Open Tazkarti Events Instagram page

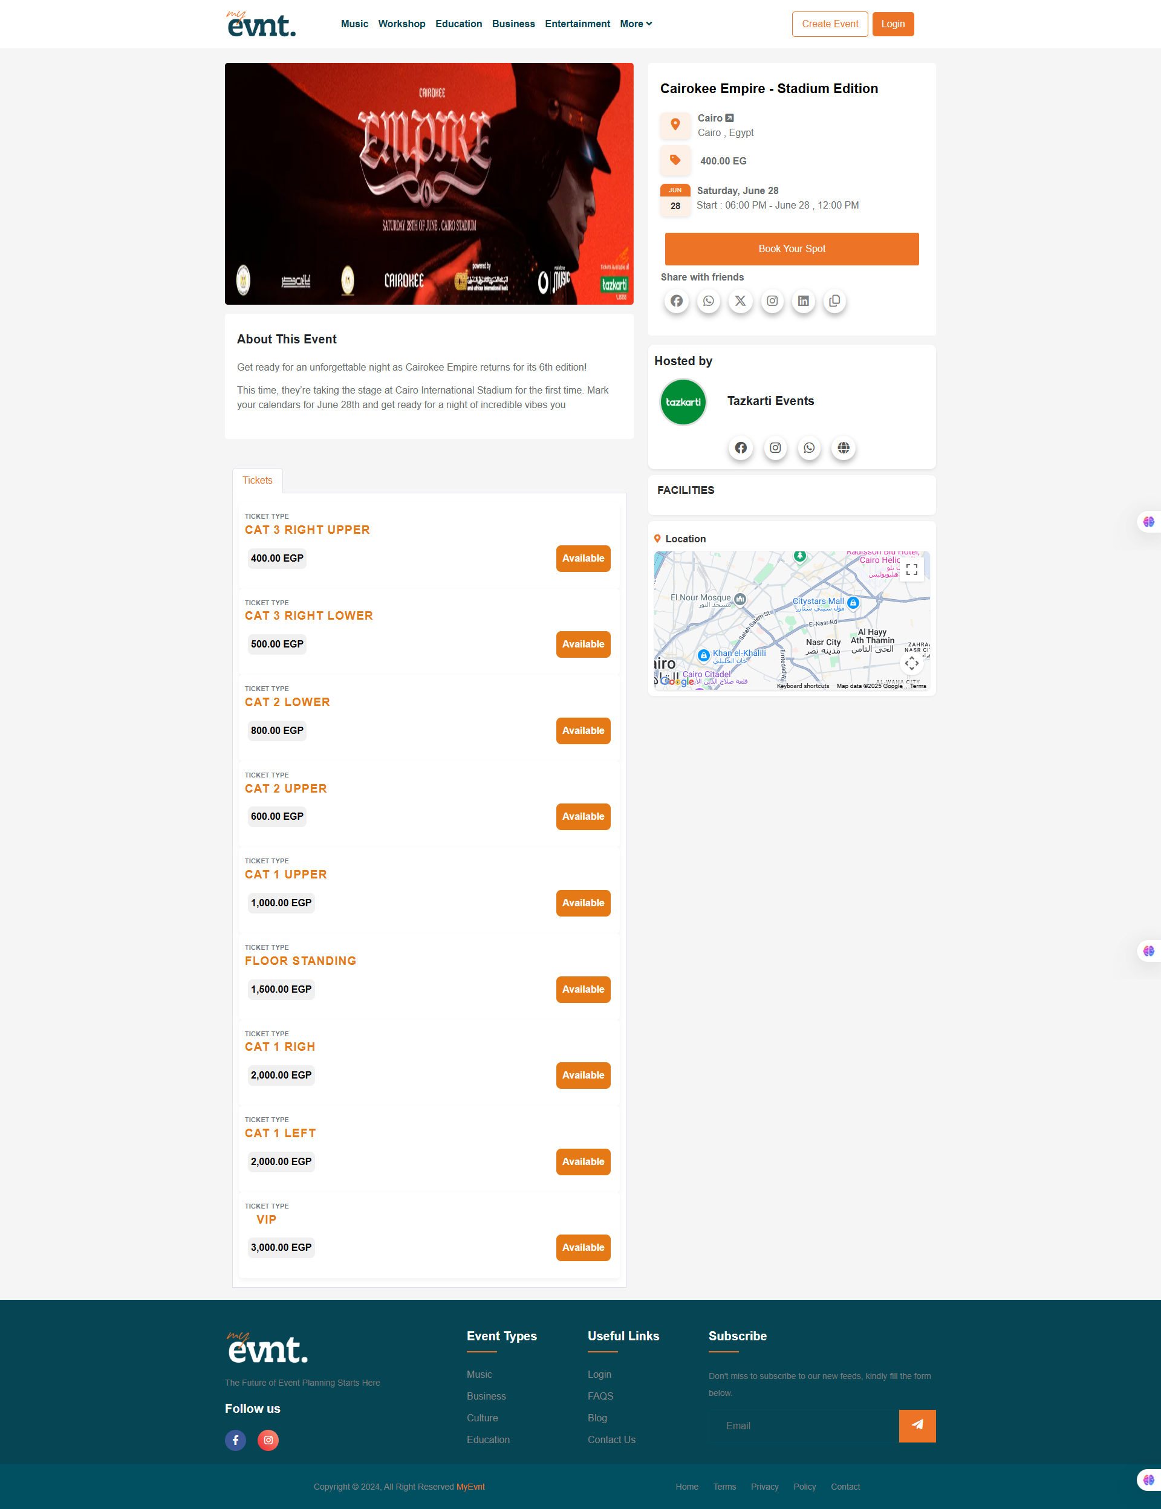(x=775, y=448)
